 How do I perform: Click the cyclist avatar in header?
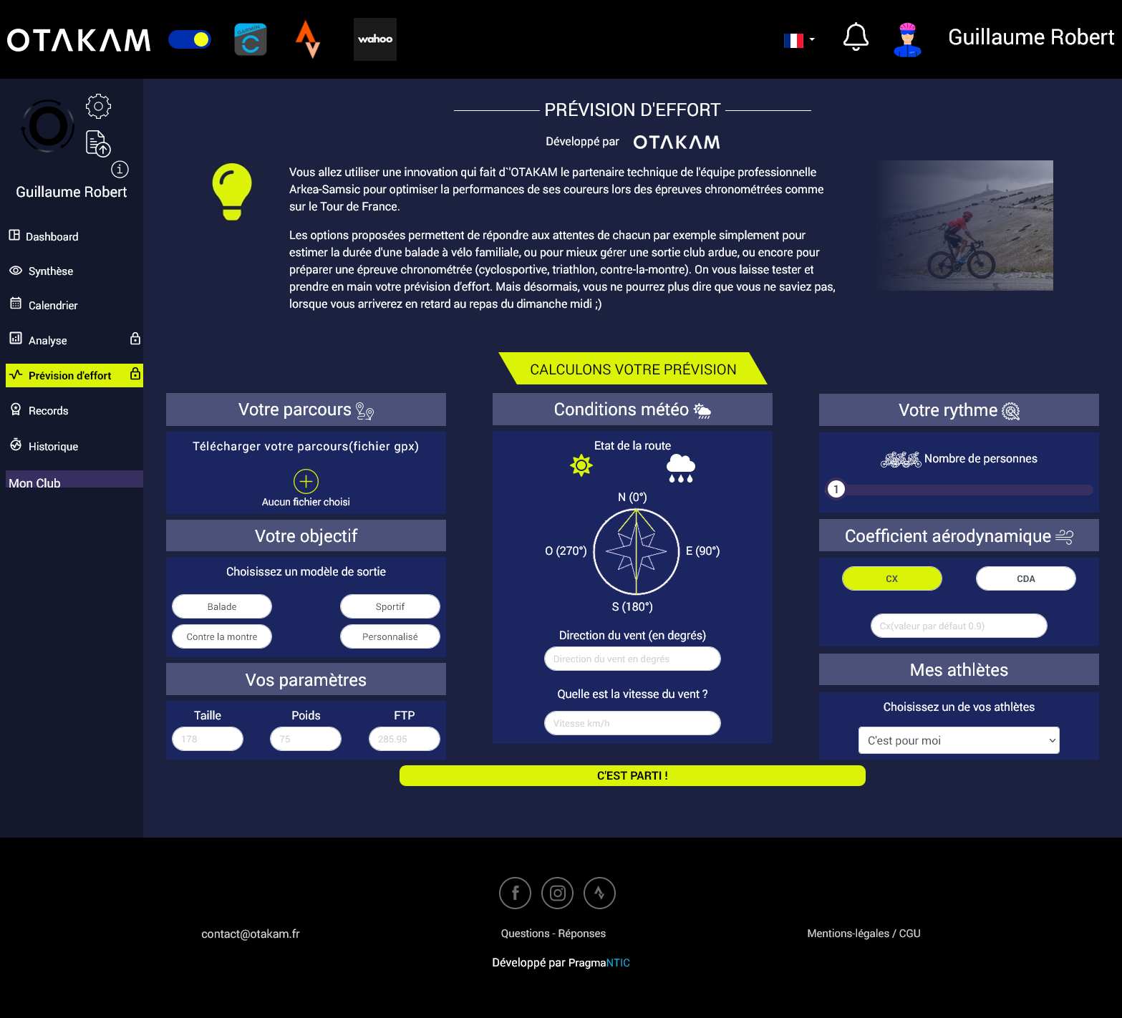pyautogui.click(x=907, y=39)
